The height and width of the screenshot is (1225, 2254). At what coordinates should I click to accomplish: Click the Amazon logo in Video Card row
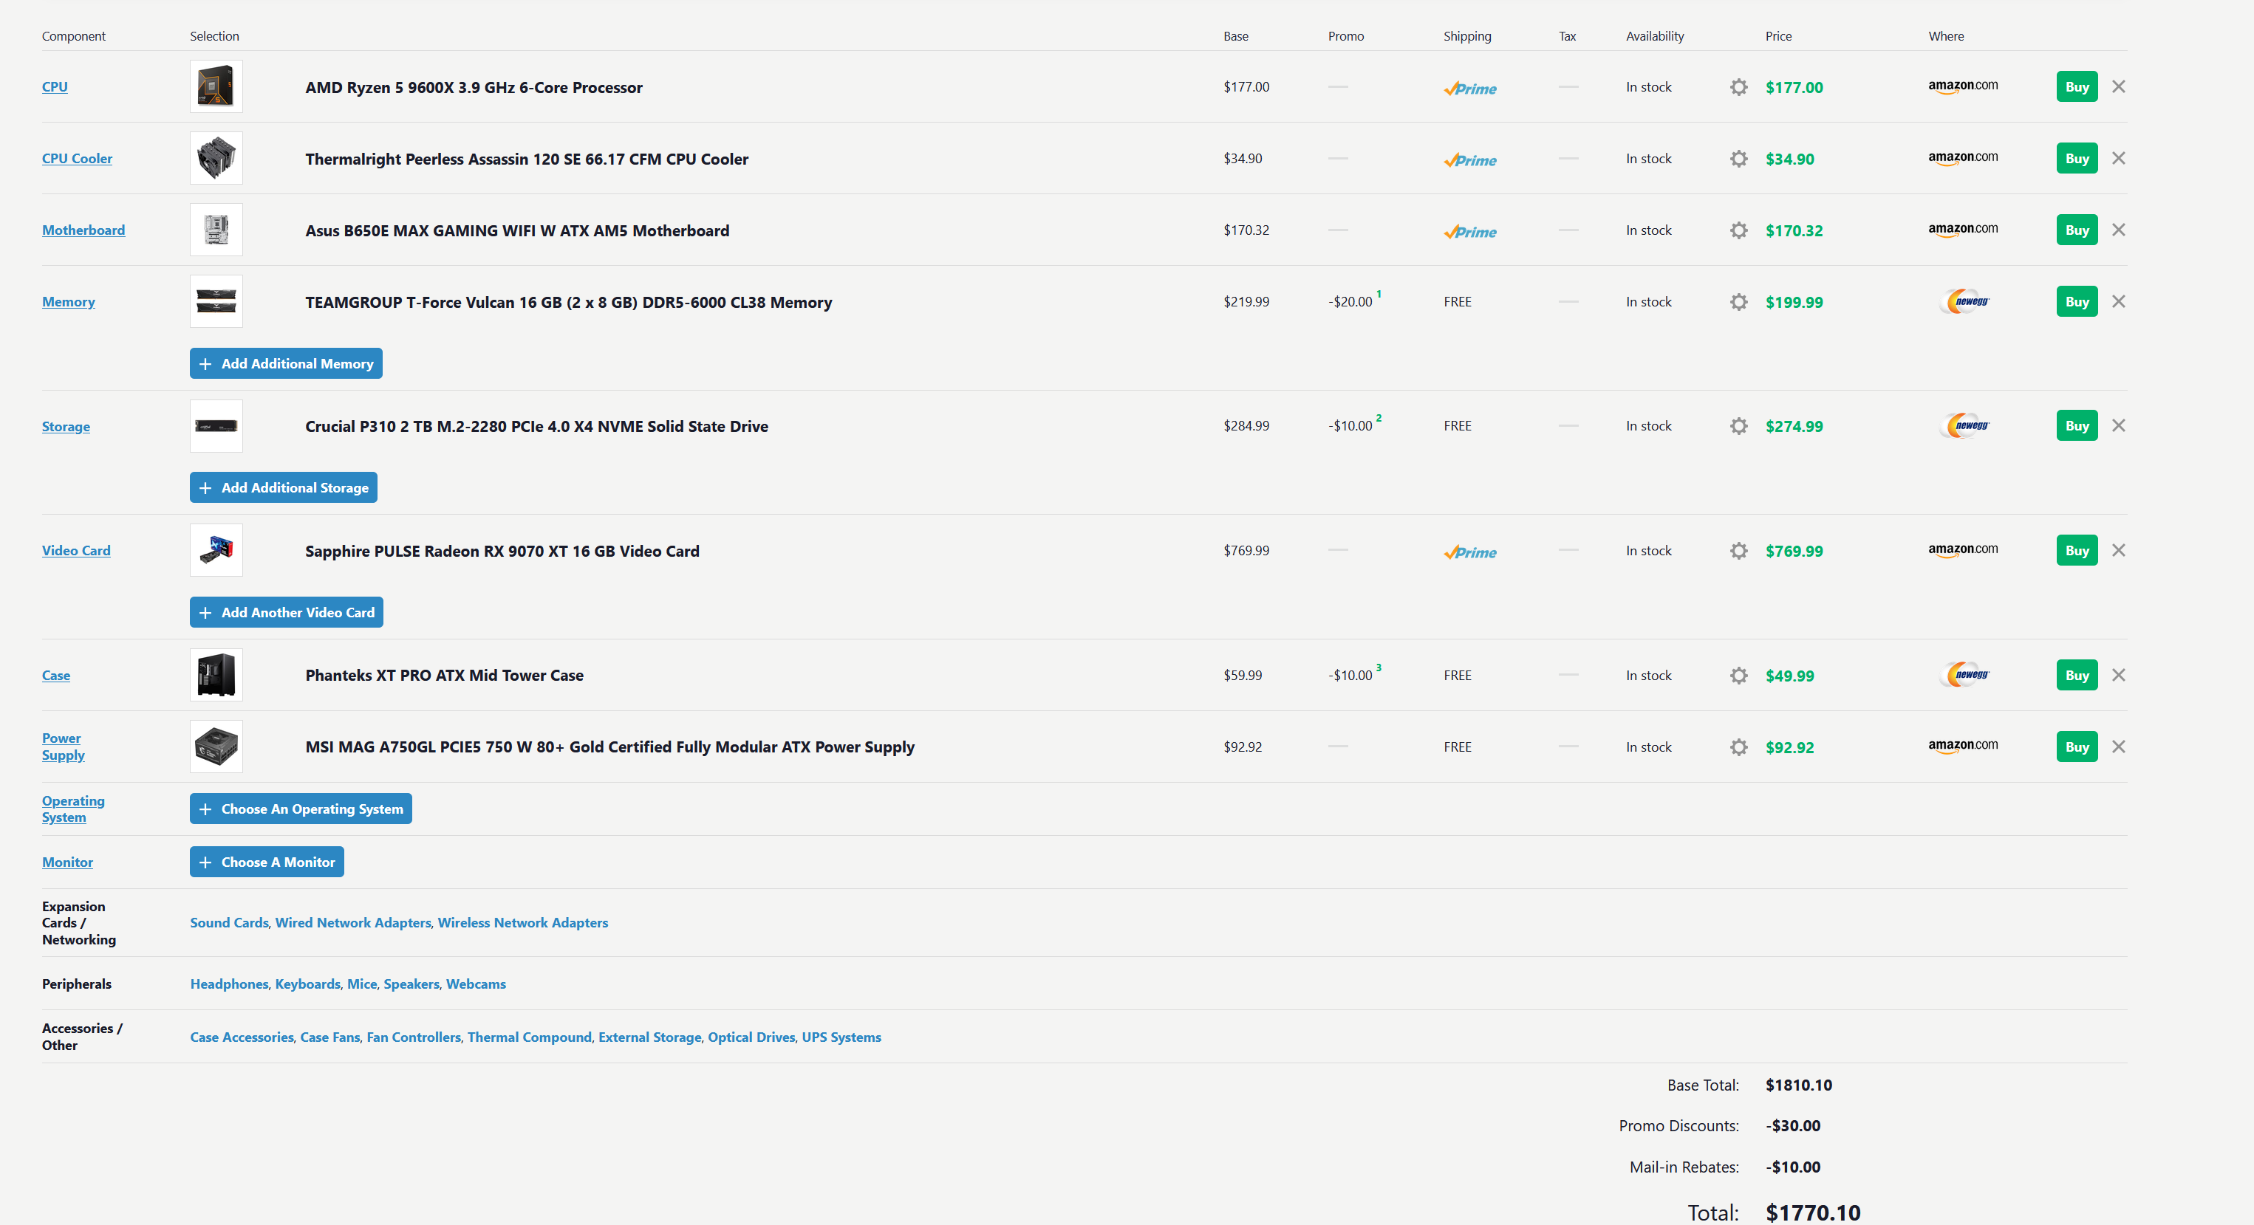(1963, 550)
